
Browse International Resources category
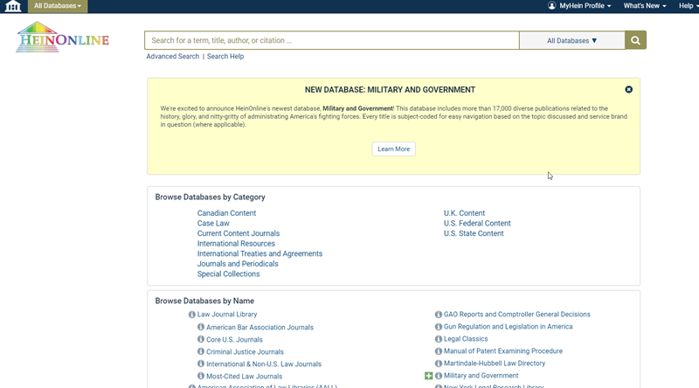click(236, 244)
